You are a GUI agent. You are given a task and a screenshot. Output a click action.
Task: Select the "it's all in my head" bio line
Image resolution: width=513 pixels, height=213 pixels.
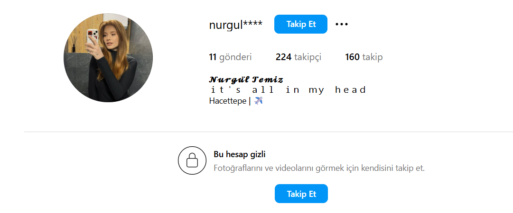pyautogui.click(x=288, y=90)
